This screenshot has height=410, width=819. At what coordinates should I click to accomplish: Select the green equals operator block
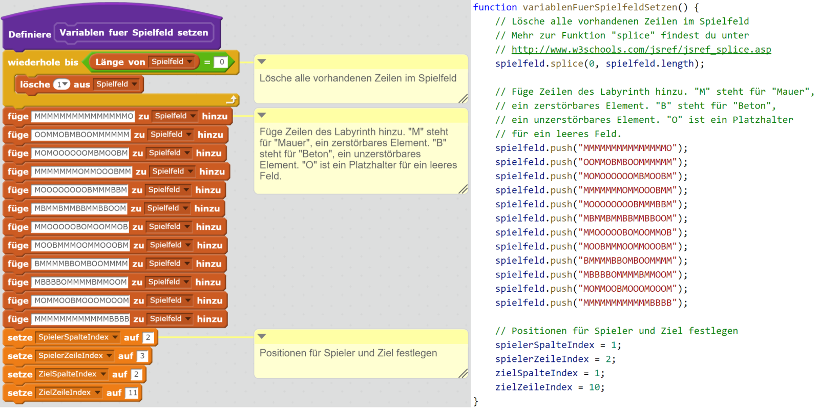pos(159,62)
